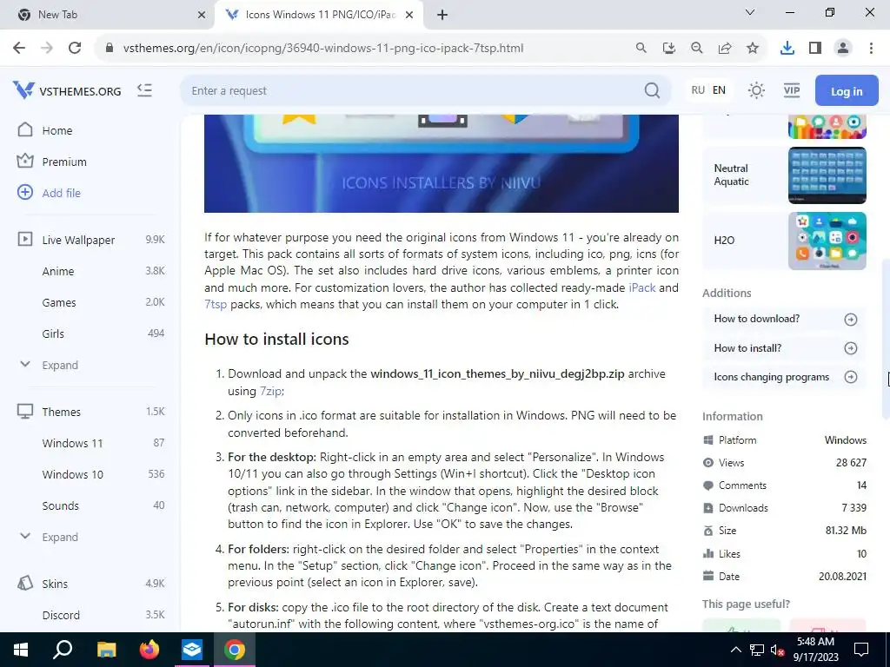This screenshot has width=890, height=667.
Task: Expand How to install? addition
Action: pyautogui.click(x=785, y=348)
